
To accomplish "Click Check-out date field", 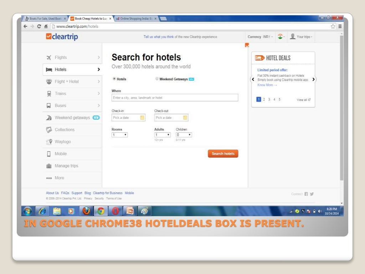I will tap(171, 118).
